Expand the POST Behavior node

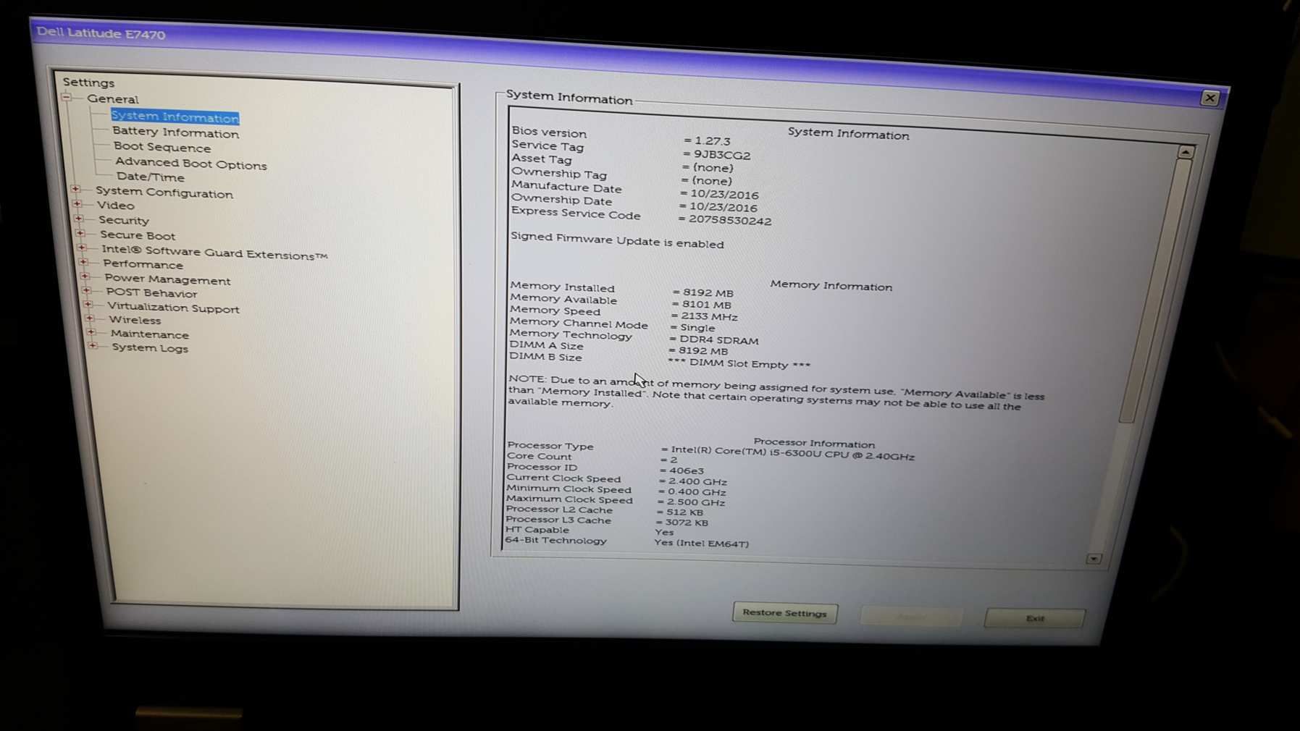86,290
